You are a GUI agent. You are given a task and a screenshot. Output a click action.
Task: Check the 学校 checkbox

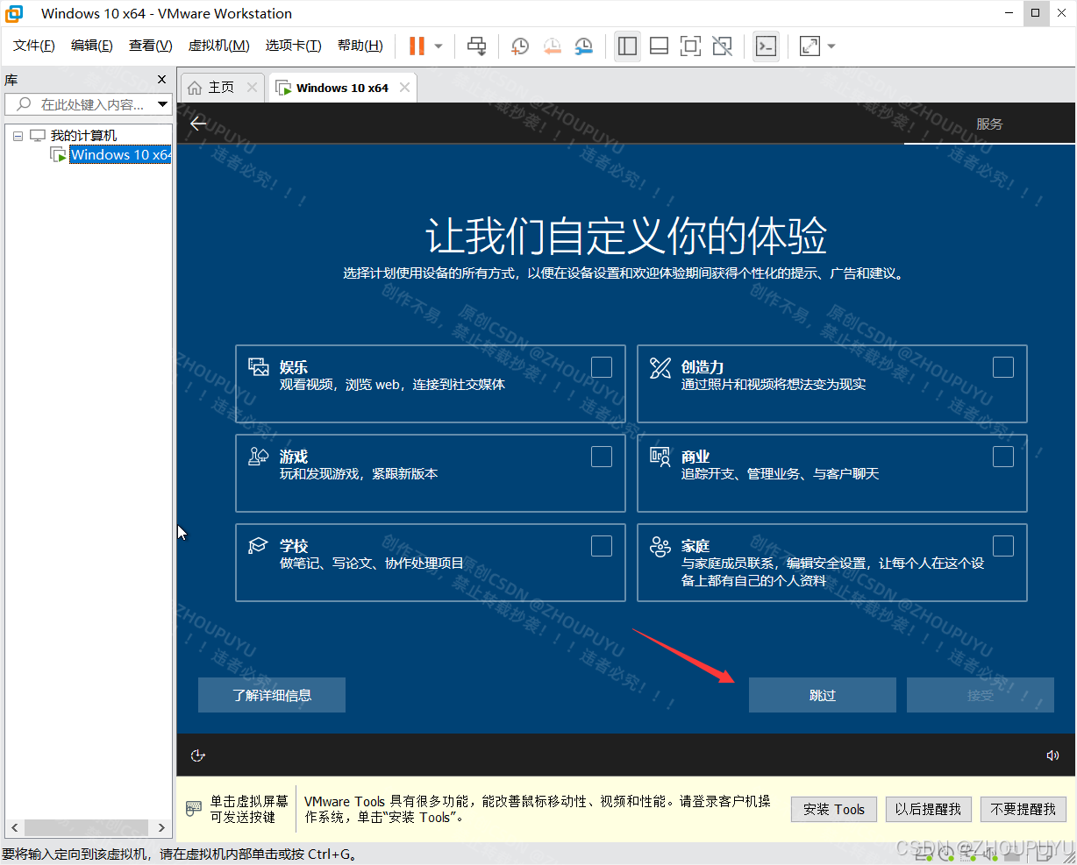coord(602,546)
